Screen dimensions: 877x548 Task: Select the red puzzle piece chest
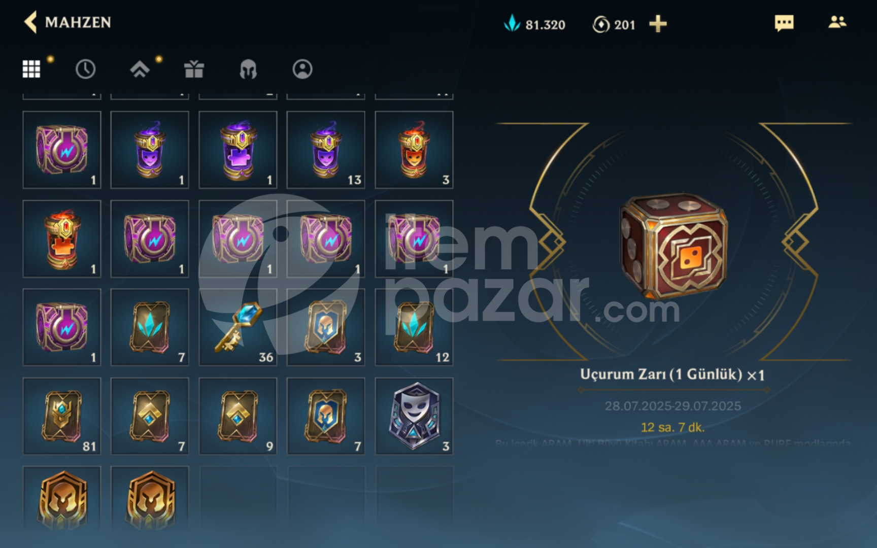click(x=62, y=238)
